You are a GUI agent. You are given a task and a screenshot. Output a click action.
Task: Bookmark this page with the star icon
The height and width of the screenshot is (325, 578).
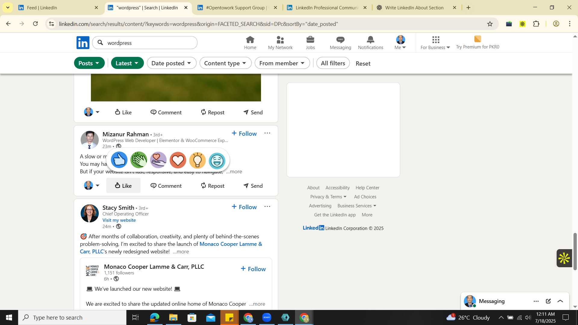[490, 24]
